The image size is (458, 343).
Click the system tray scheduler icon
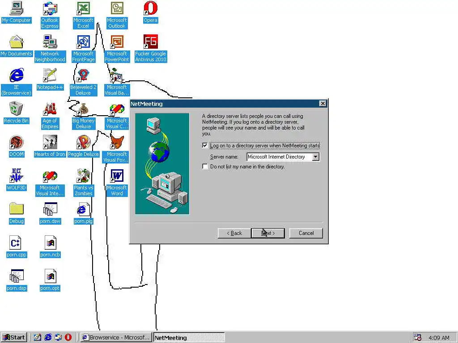(418, 338)
